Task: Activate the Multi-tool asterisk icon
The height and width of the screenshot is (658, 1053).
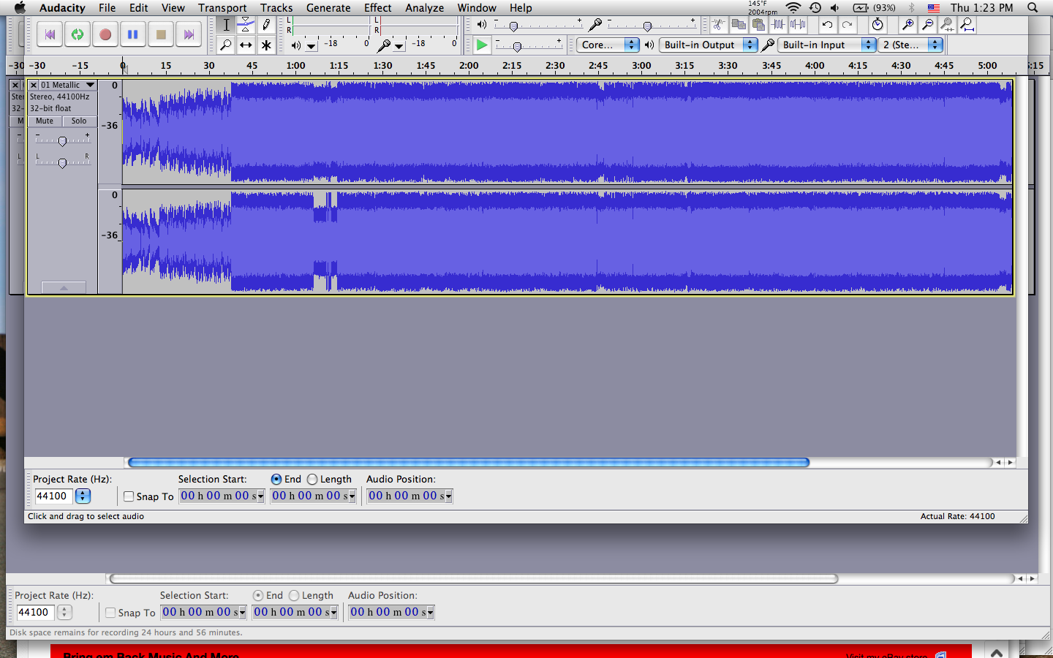Action: click(x=266, y=45)
